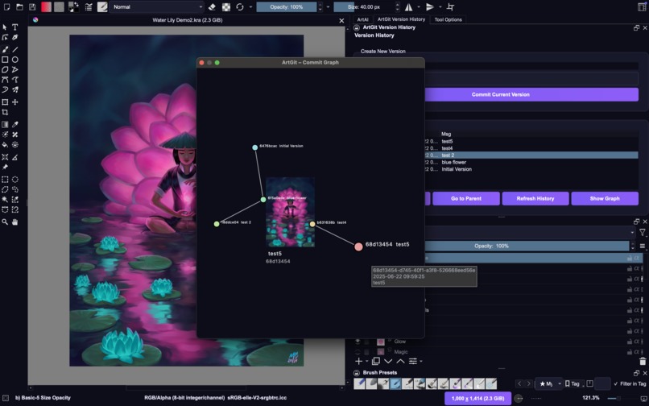Viewport: 649px width, 406px height.
Task: Open the brush tag selector dropdown
Action: [550, 384]
